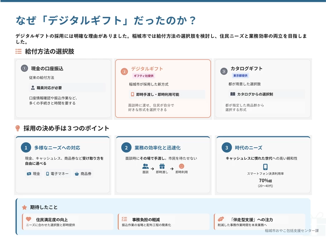Click the open book icon beside カタログからの選択制
Viewport: 326px width, 238px height.
(x=233, y=94)
